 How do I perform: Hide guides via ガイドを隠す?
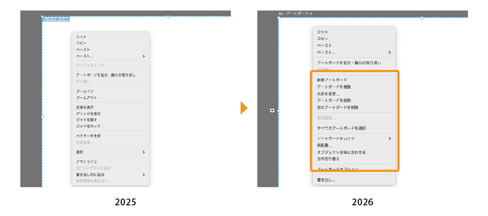coord(86,120)
